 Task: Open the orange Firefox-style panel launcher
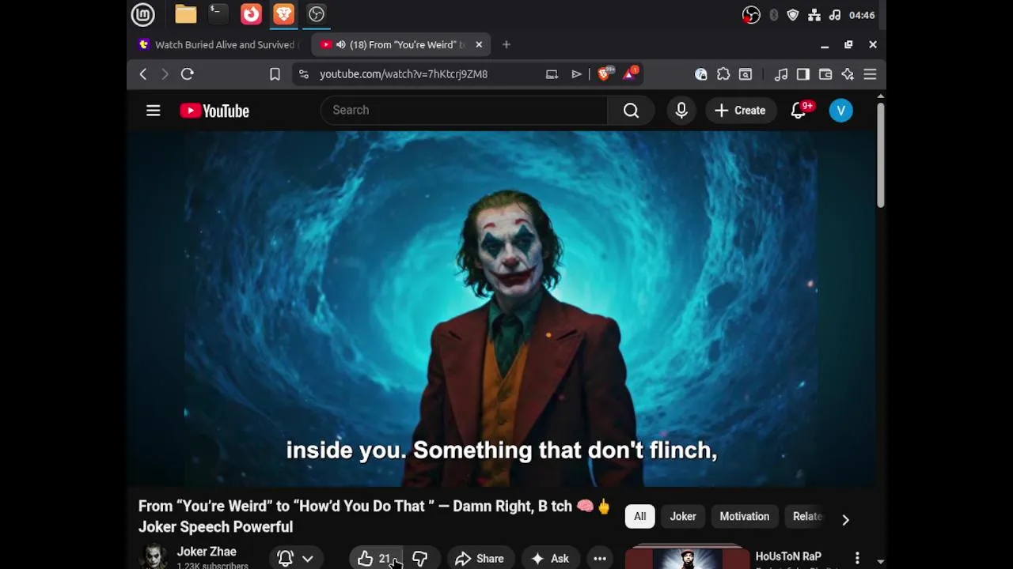[x=251, y=14]
